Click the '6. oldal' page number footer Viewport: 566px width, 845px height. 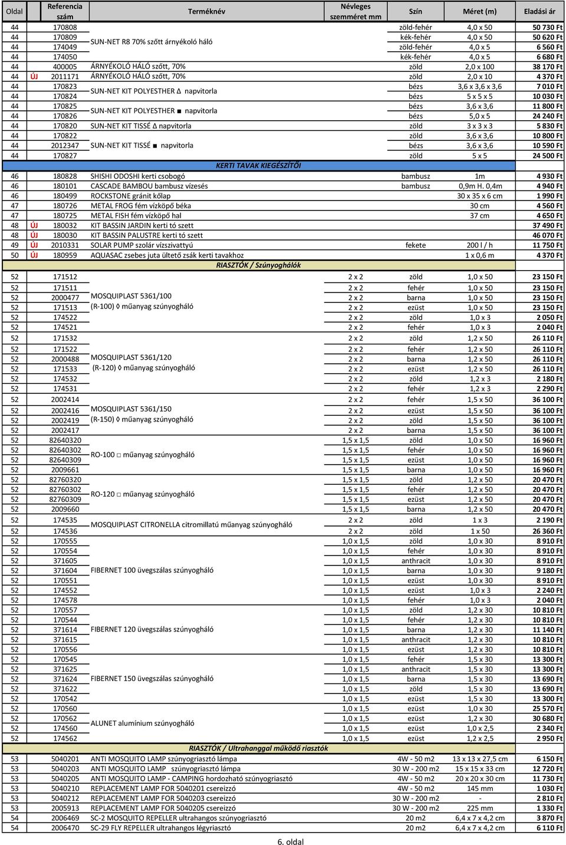[291, 841]
